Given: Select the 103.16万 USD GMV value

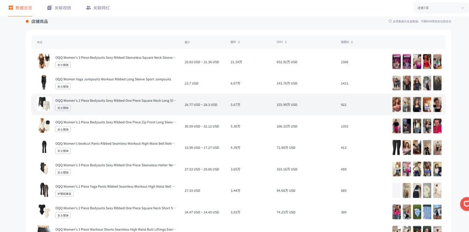Looking at the screenshot, I should (x=287, y=169).
